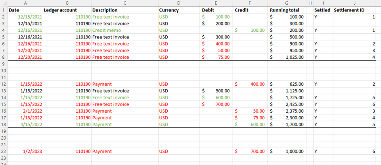Select credit 400.00 in row 12

[x=250, y=84]
